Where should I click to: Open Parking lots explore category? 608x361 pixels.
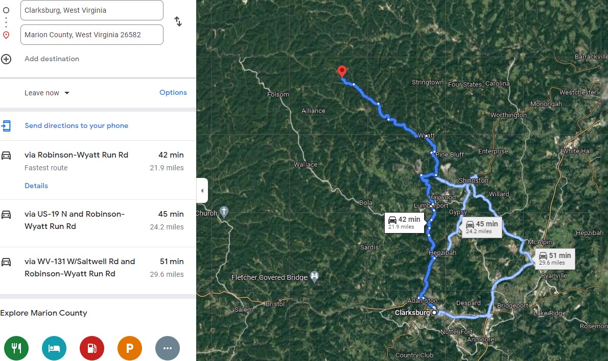[130, 348]
